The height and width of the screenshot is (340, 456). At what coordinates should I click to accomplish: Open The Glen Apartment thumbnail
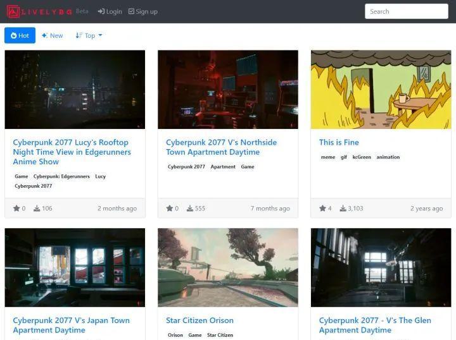381,267
